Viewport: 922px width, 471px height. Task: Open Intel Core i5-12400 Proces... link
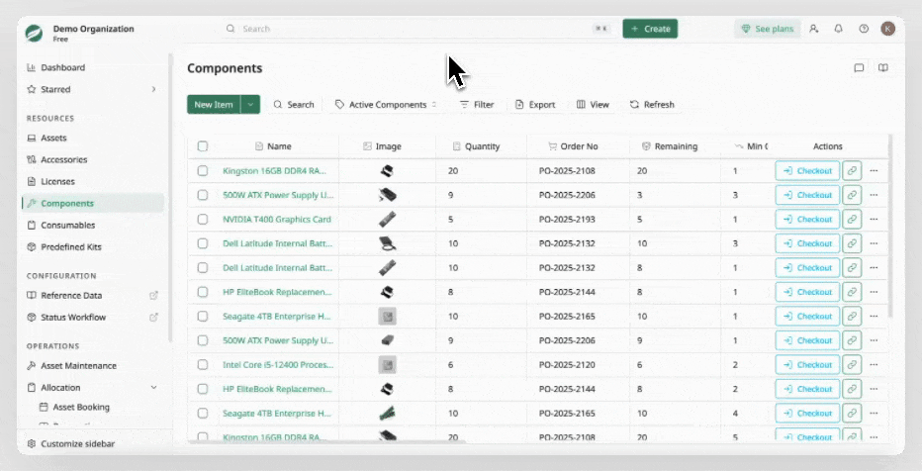(x=278, y=364)
